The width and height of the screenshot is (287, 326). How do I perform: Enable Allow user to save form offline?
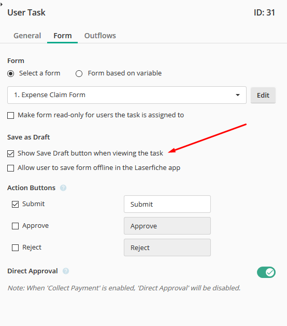tap(11, 168)
